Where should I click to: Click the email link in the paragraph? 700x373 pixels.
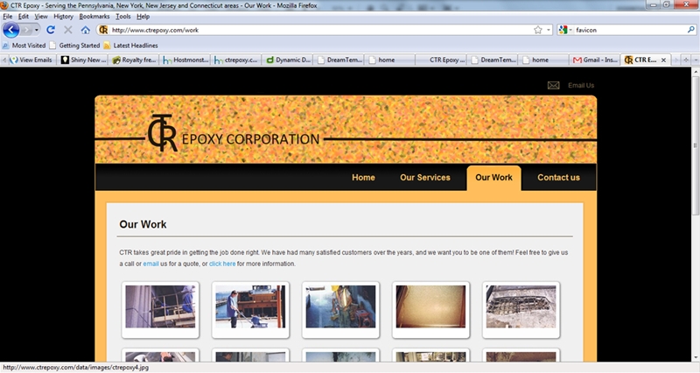click(x=150, y=264)
